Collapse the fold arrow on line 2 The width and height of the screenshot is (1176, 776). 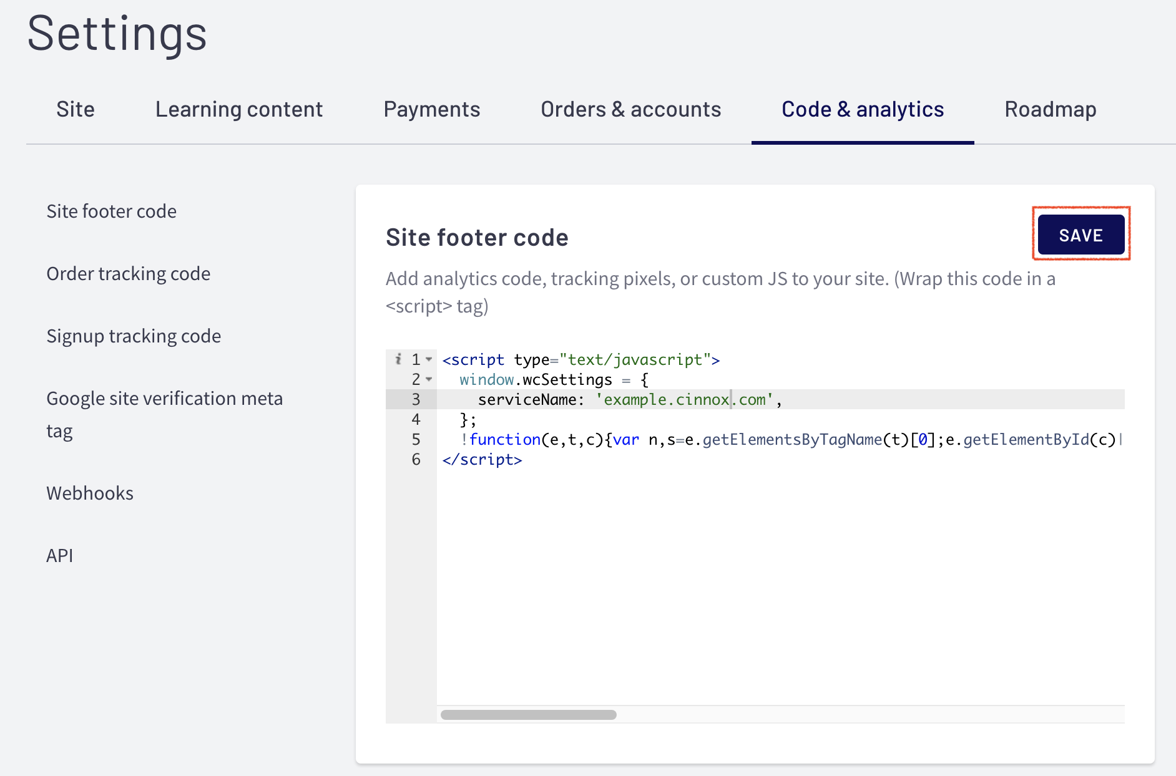[x=429, y=380]
